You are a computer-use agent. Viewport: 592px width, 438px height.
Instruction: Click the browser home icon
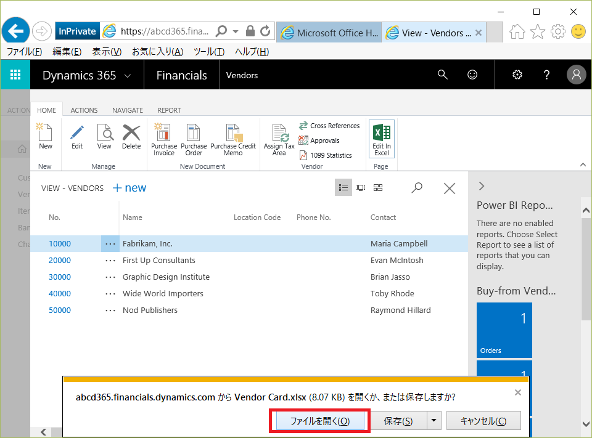517,31
